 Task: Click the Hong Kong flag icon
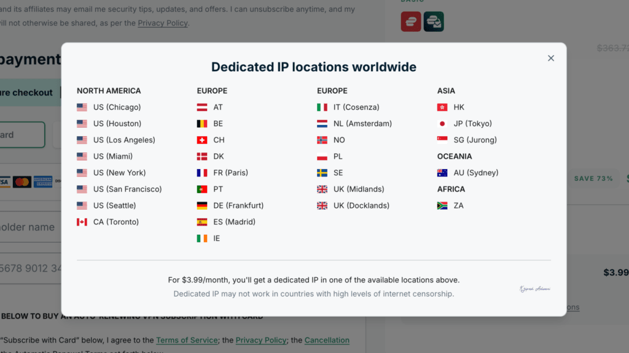442,107
